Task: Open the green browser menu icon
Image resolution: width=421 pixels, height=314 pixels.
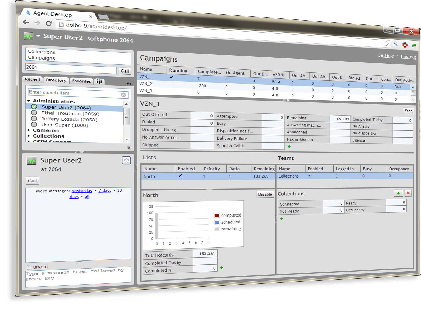Action: point(414,45)
